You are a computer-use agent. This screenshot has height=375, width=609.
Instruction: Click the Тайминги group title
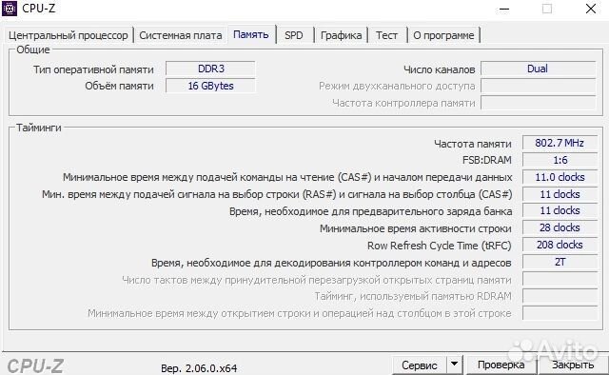tap(39, 128)
